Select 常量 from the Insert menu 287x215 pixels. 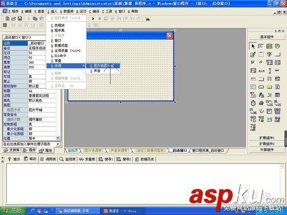(x=65, y=61)
